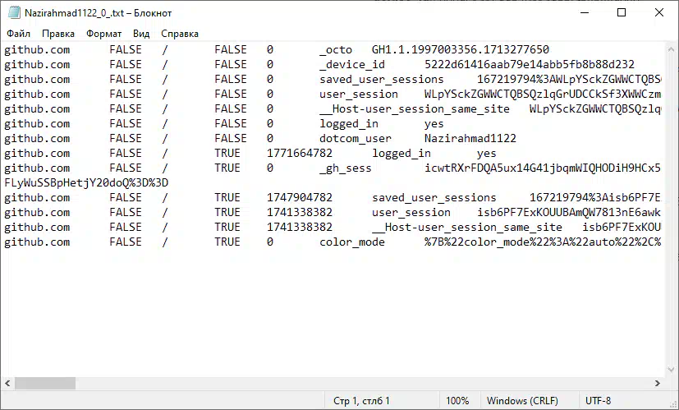Viewport: 679px width, 410px height.
Task: Click the color_mode cookie name
Action: [x=352, y=242]
